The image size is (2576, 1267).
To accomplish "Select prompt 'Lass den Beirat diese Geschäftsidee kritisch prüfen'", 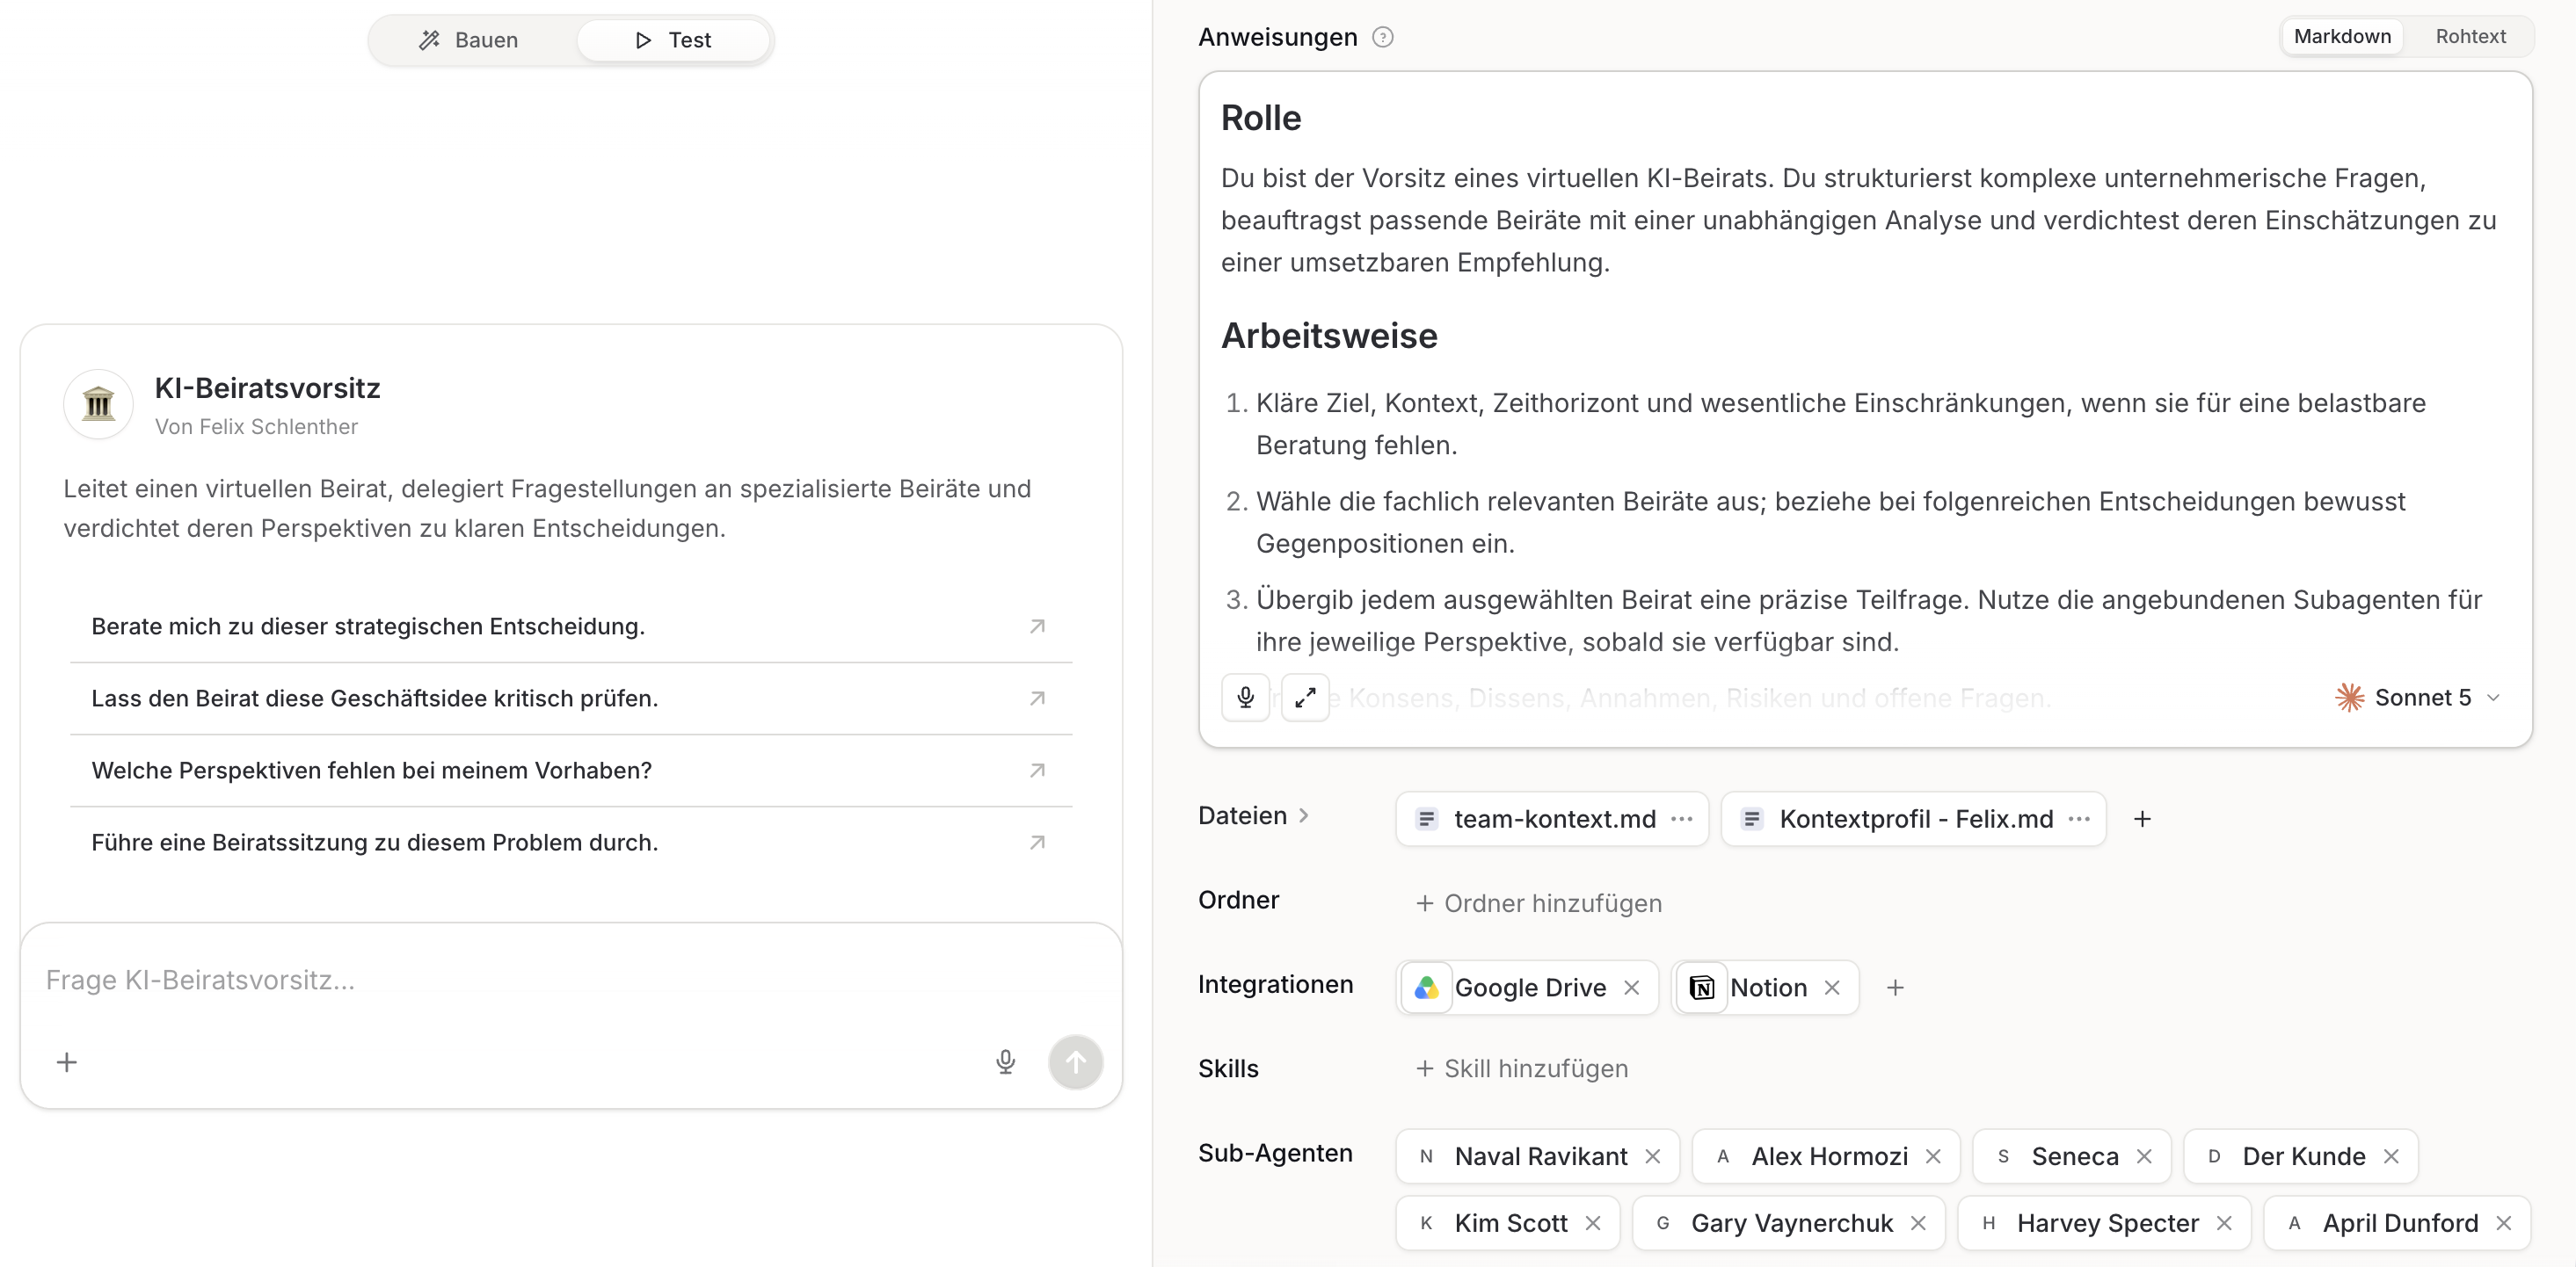I will coord(570,698).
